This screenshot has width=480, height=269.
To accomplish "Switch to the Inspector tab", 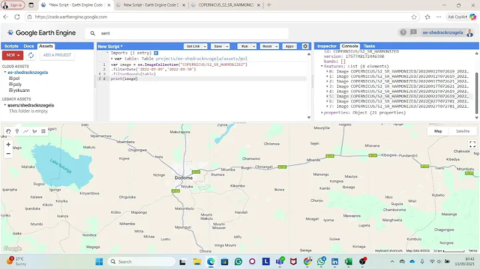I will click(327, 46).
